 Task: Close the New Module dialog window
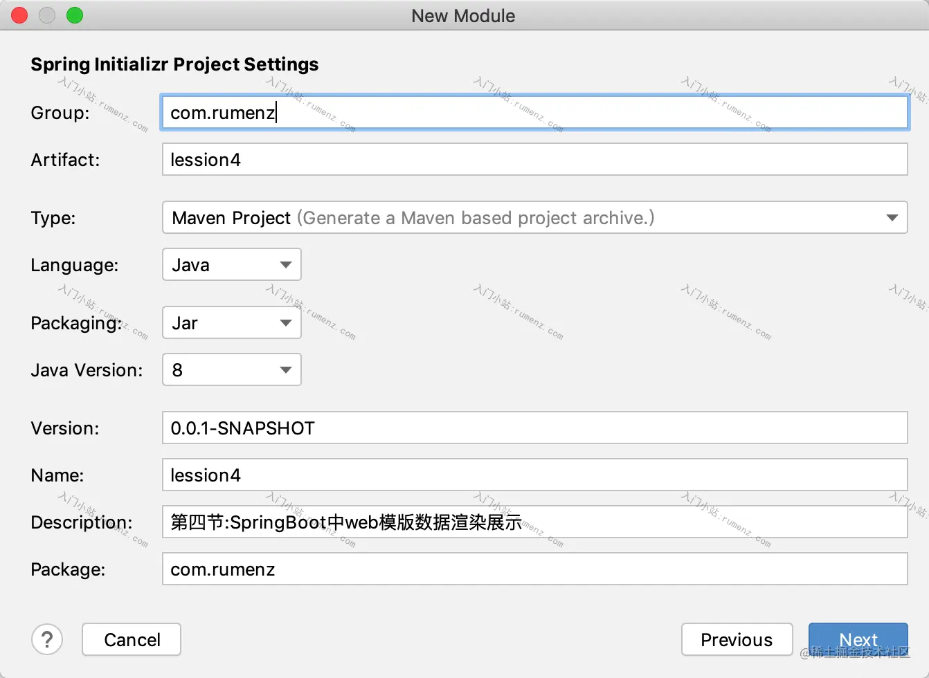coord(19,15)
